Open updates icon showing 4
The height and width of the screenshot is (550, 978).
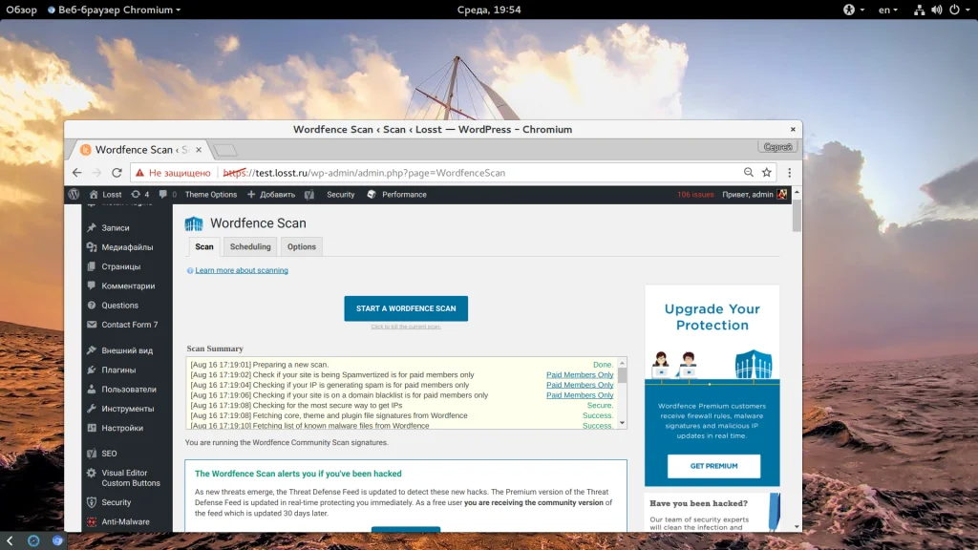pyautogui.click(x=136, y=195)
